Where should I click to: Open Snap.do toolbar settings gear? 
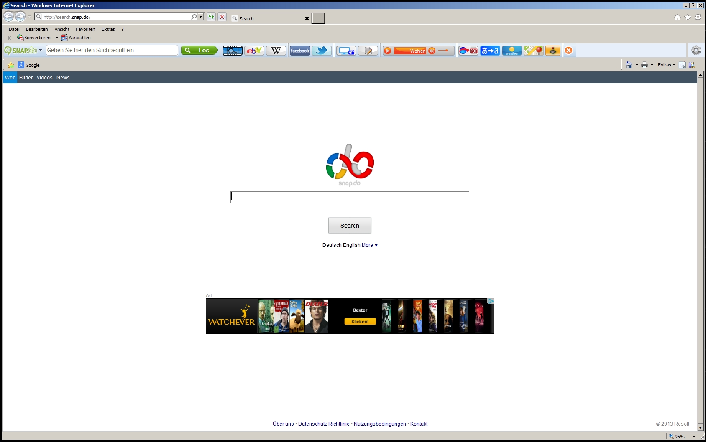[x=696, y=50]
